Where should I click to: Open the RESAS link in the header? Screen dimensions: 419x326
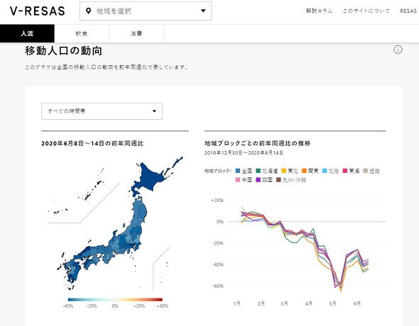point(408,11)
